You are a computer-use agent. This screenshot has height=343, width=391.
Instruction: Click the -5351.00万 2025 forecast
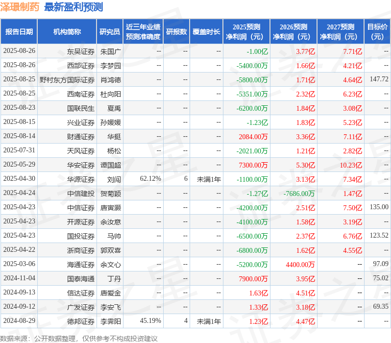tap(252, 94)
